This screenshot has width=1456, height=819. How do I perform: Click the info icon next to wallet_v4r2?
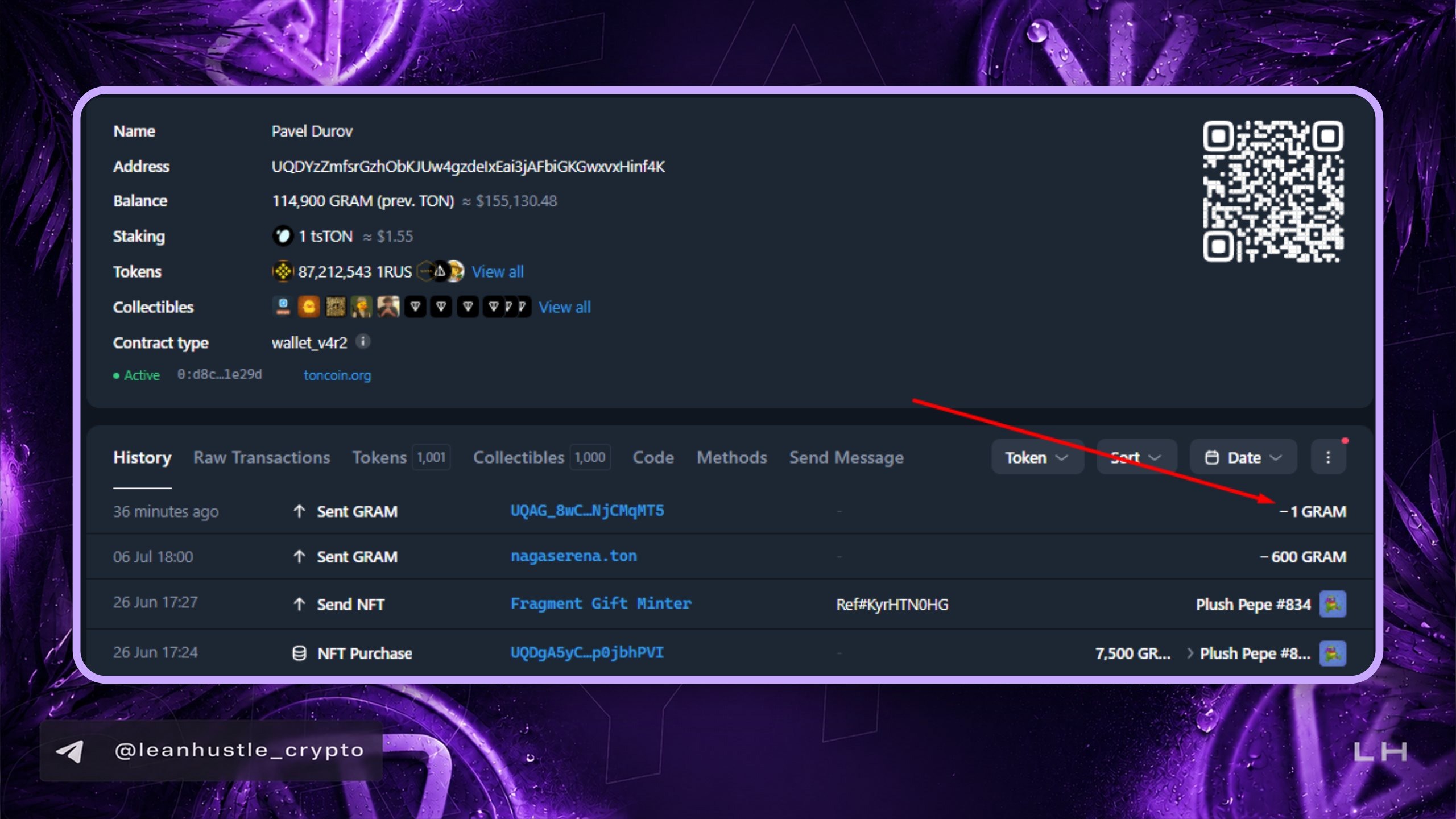(x=363, y=341)
